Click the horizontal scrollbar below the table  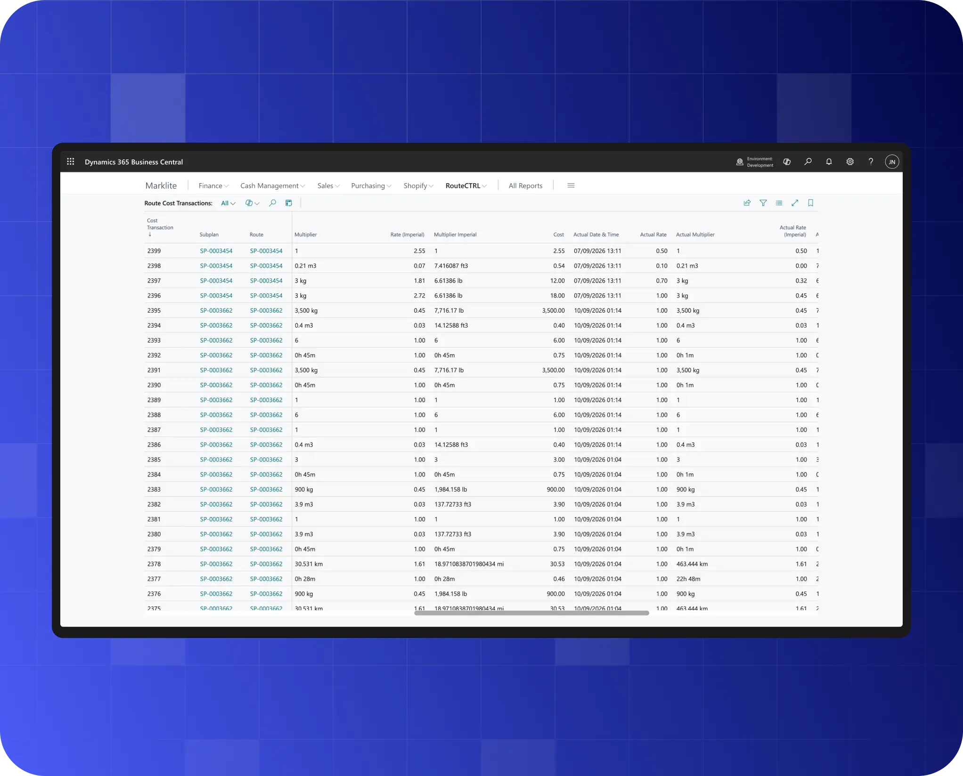[x=531, y=613]
